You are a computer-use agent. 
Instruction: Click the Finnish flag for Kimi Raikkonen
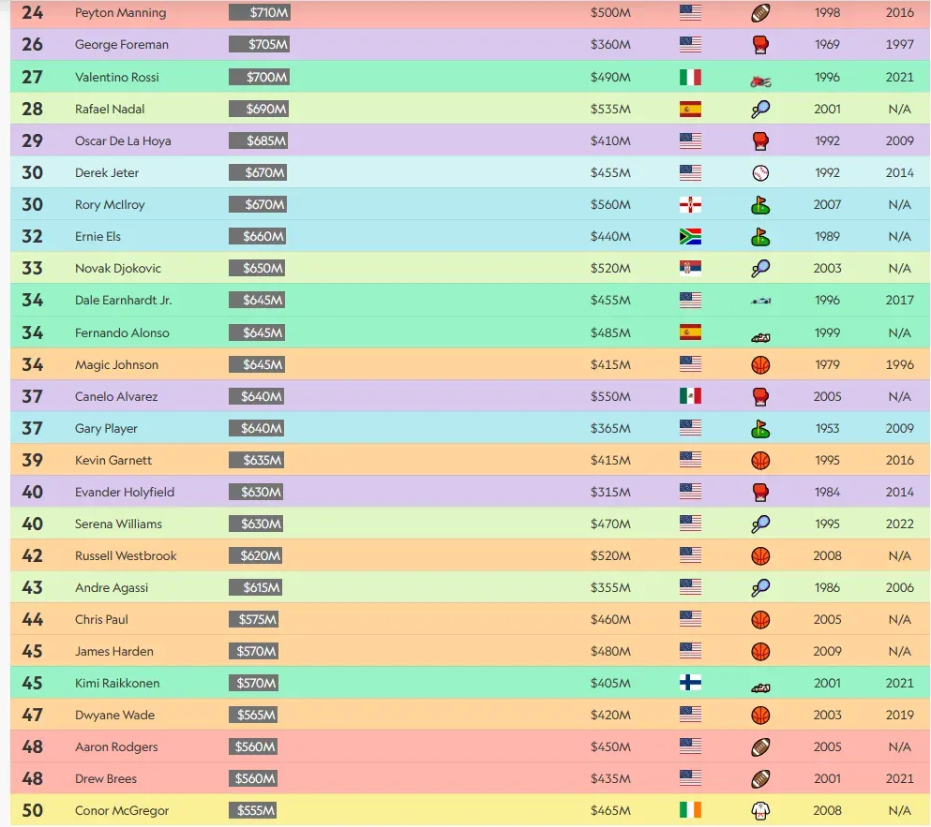point(690,683)
